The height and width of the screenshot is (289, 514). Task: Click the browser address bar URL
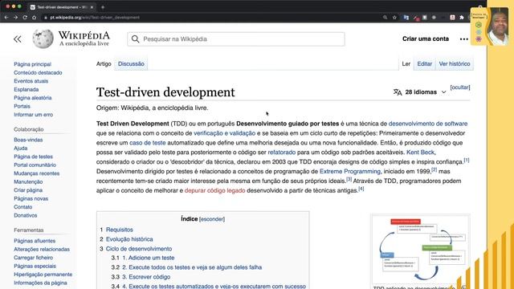(x=95, y=18)
